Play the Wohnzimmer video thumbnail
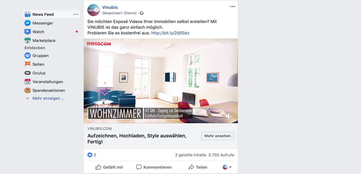The width and height of the screenshot is (361, 174). point(161,81)
